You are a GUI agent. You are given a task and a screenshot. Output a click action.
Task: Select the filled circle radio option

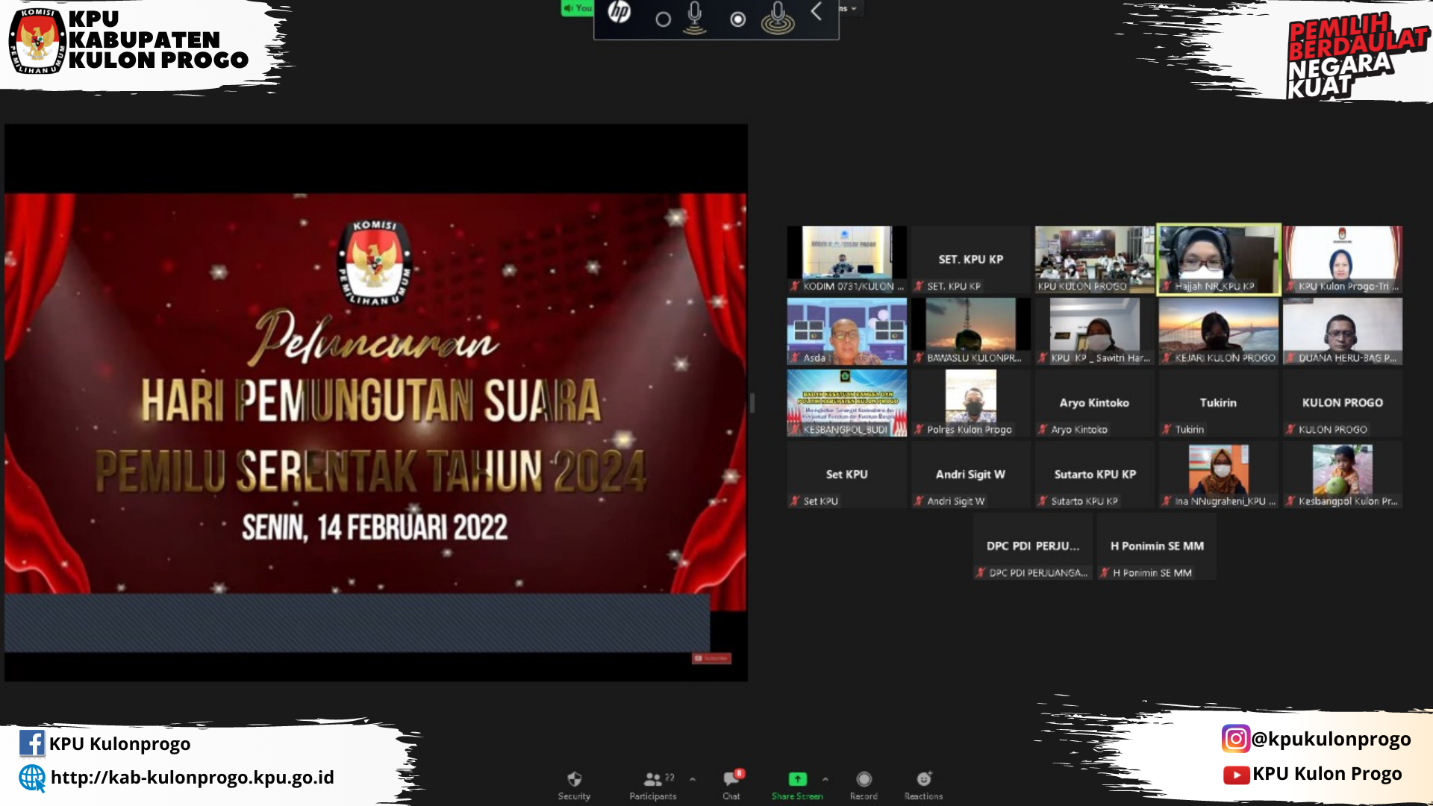(x=737, y=20)
